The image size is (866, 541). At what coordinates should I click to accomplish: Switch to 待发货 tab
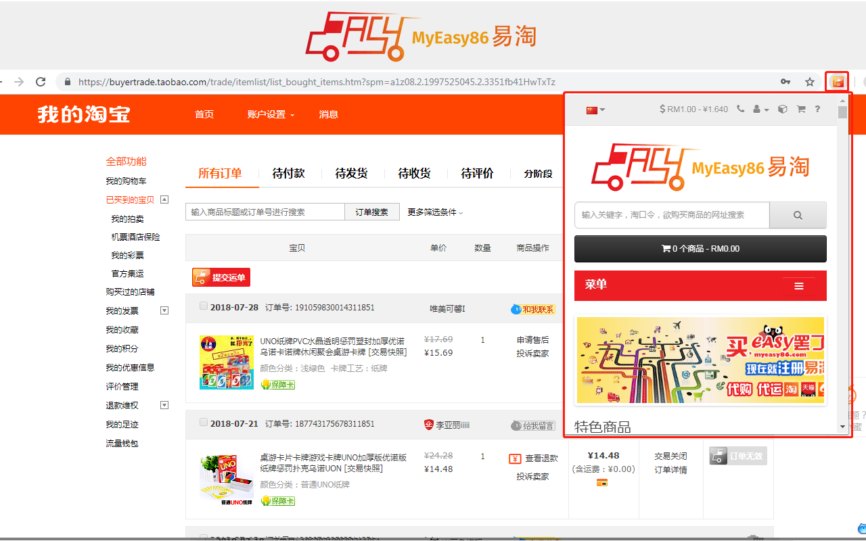(351, 173)
